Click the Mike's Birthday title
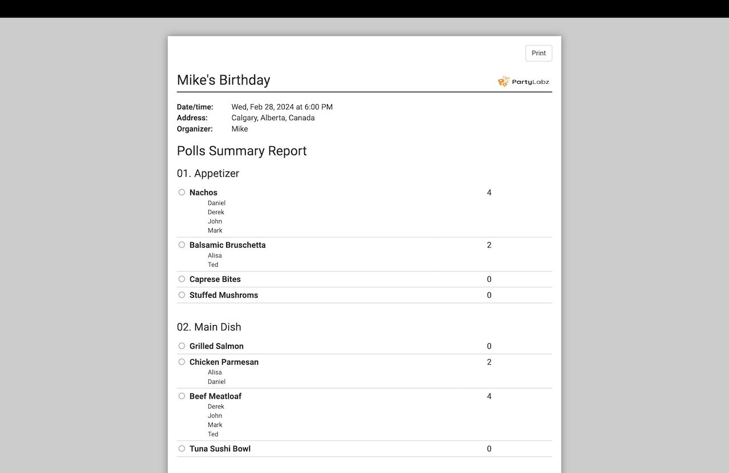Viewport: 729px width, 473px height. [x=223, y=80]
